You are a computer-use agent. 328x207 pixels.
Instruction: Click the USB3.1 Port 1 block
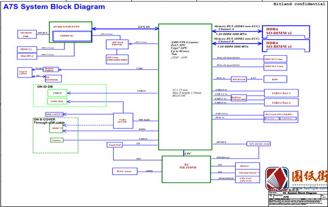281,93
